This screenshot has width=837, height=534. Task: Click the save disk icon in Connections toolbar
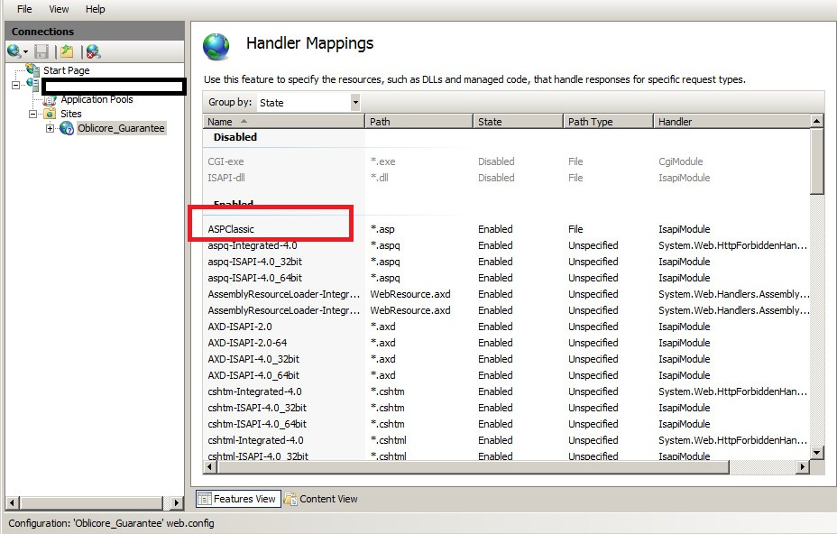click(41, 51)
